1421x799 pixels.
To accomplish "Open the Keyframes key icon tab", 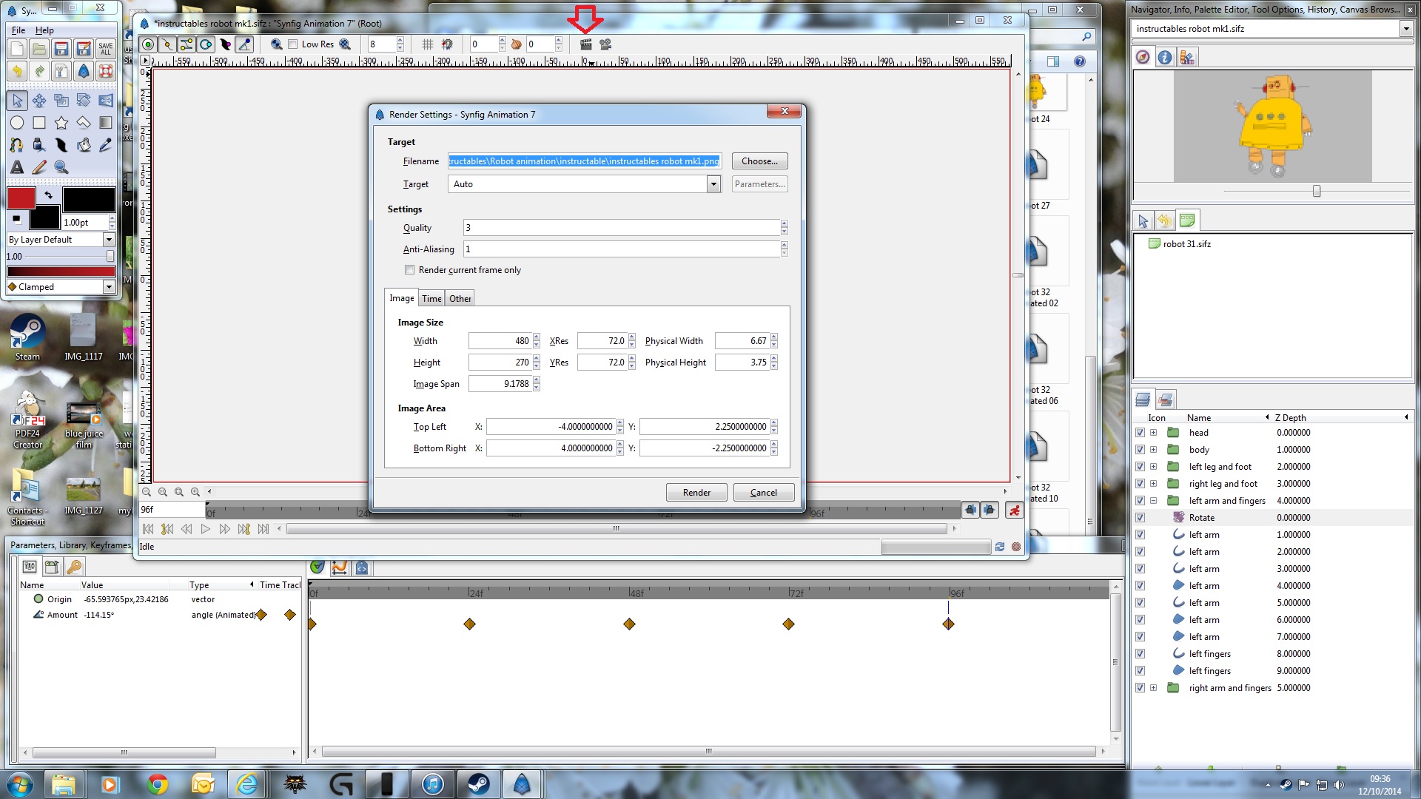I will (74, 567).
